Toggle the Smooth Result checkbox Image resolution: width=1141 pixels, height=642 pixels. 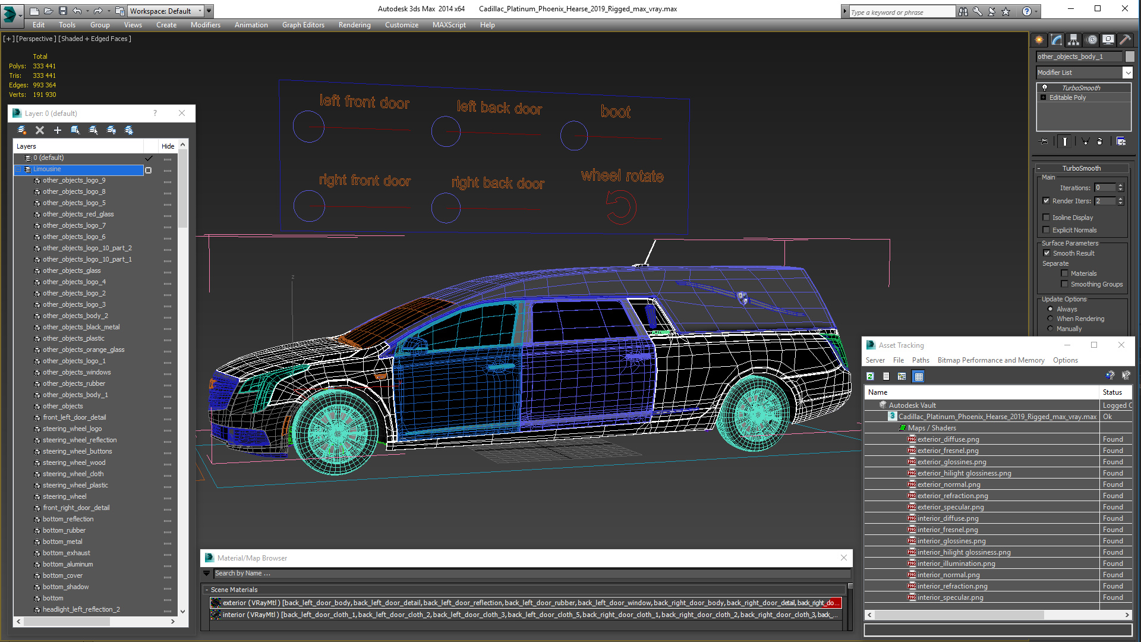[x=1047, y=253]
